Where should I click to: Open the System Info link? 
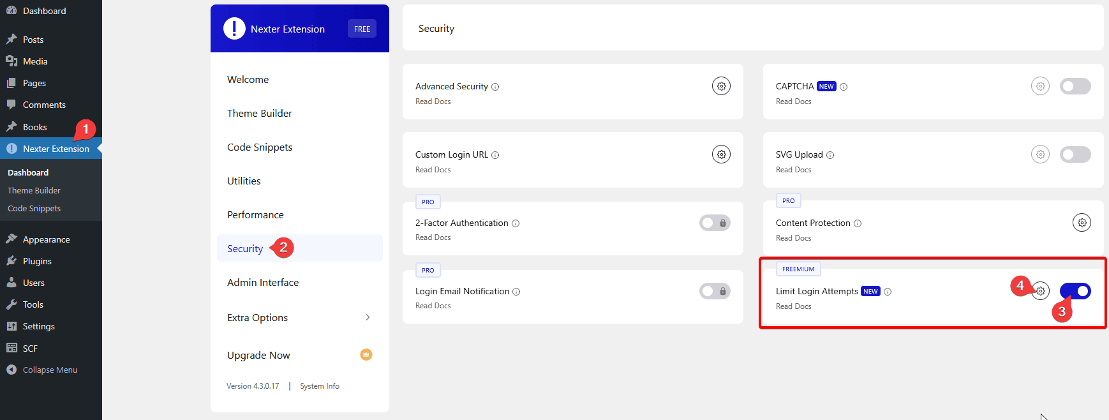(320, 386)
